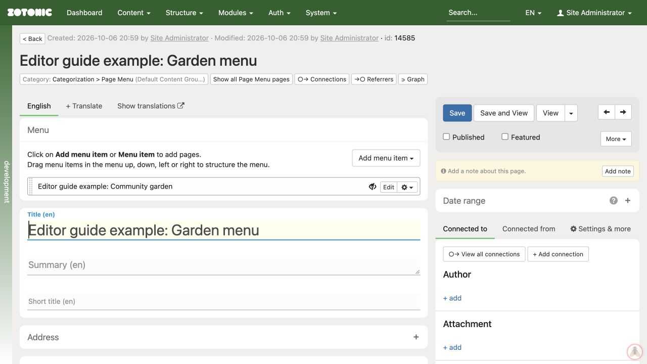647x364 pixels.
Task: Click the previous page arrow button
Action: (x=607, y=112)
